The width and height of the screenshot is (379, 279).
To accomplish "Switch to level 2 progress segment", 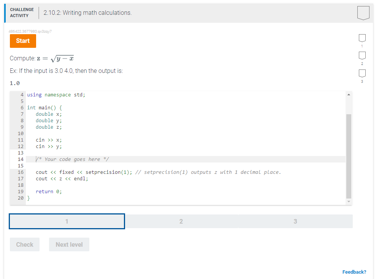I will [x=181, y=221].
